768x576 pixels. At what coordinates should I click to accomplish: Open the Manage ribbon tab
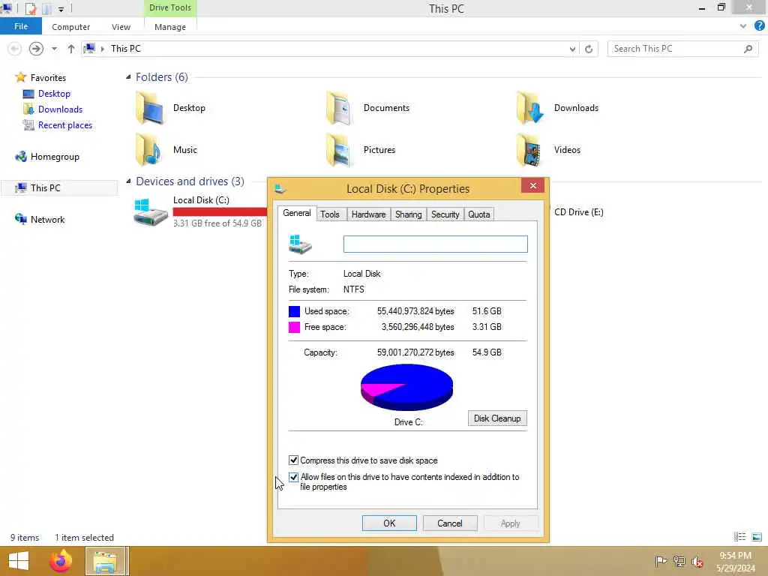click(170, 27)
